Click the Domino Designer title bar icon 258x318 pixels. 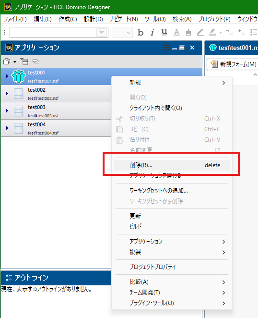point(8,7)
